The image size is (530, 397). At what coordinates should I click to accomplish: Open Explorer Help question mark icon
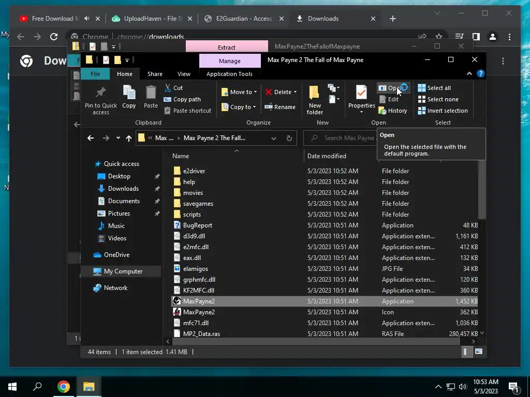pyautogui.click(x=481, y=73)
